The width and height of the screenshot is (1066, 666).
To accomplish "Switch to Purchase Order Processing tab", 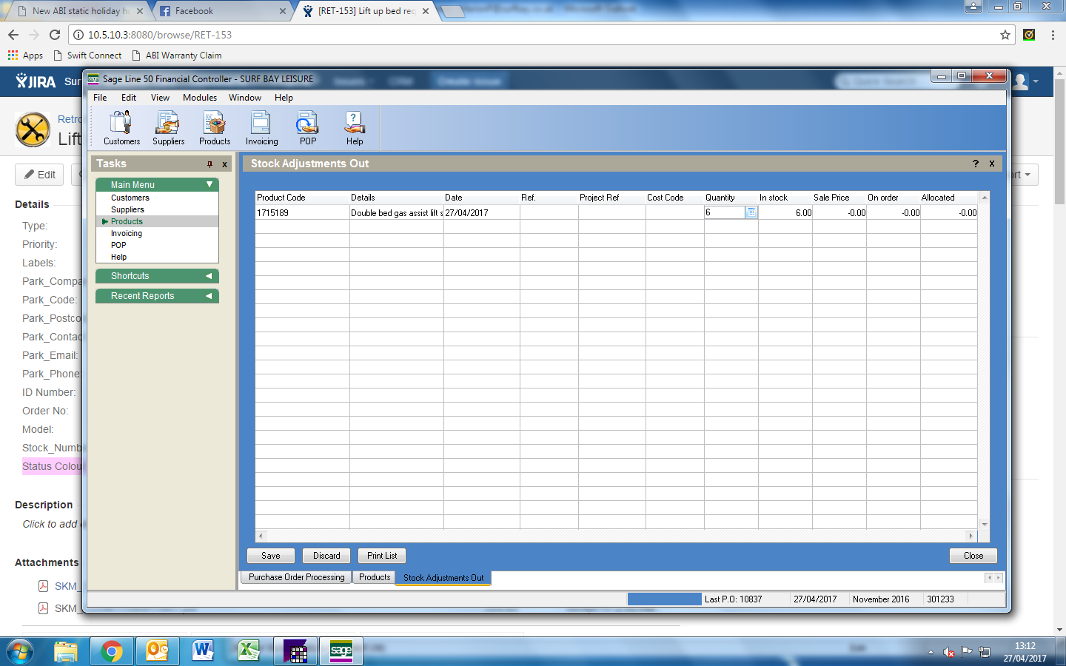I will pyautogui.click(x=296, y=577).
